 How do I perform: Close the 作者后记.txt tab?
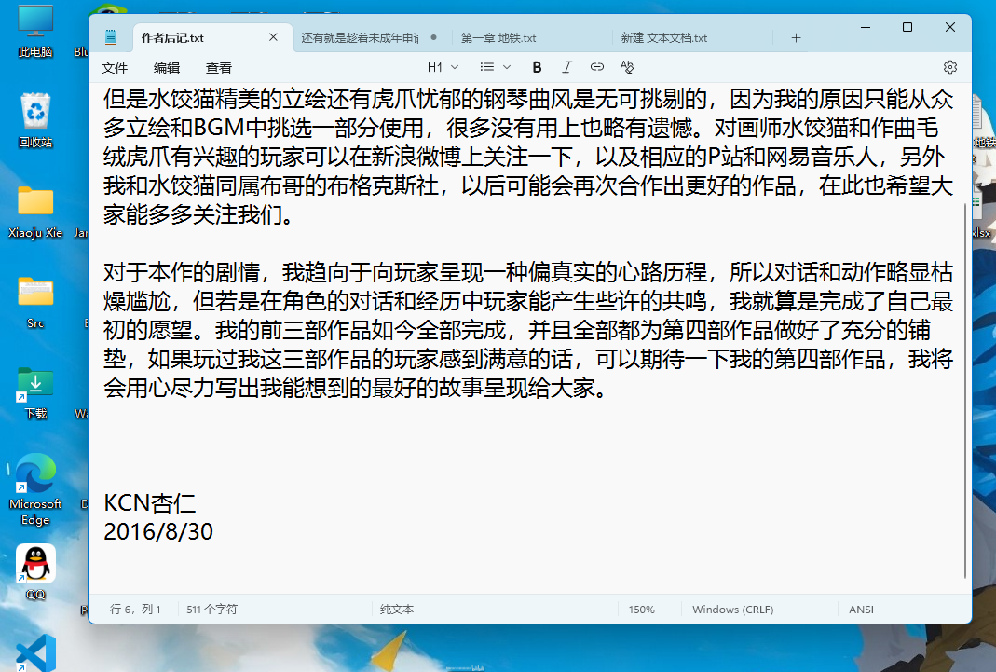pos(273,37)
